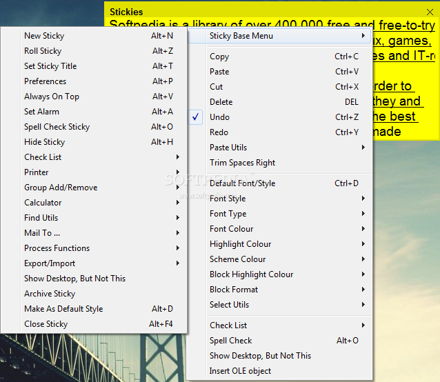
Task: Open the Mail To ... submenu
Action: point(94,233)
